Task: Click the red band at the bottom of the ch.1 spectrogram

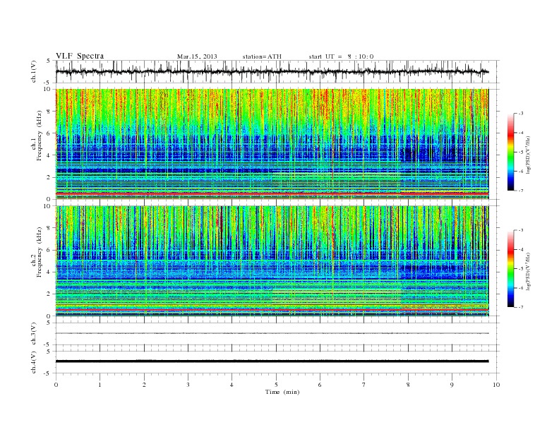Action: 272,193
